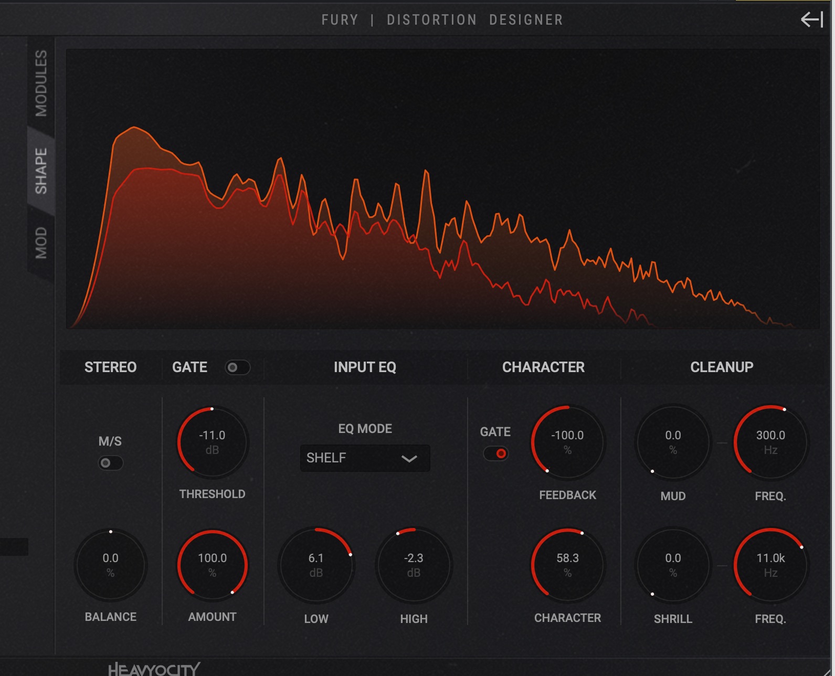
Task: Click the STEREO section header
Action: tap(110, 367)
